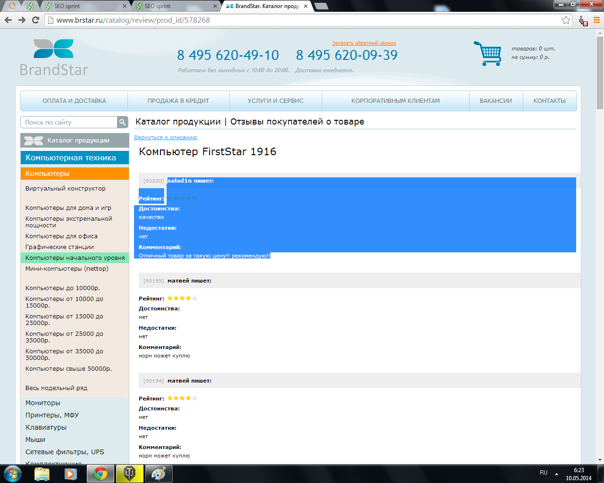Open КОНТАКТЫ menu item

(x=550, y=101)
